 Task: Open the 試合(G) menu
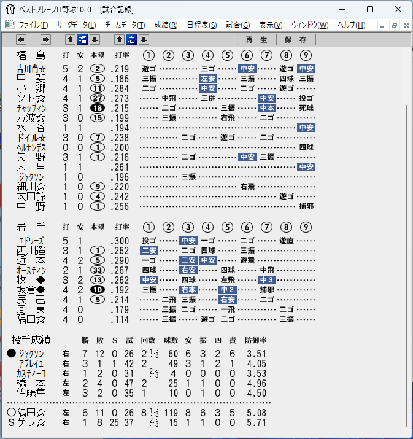point(238,25)
